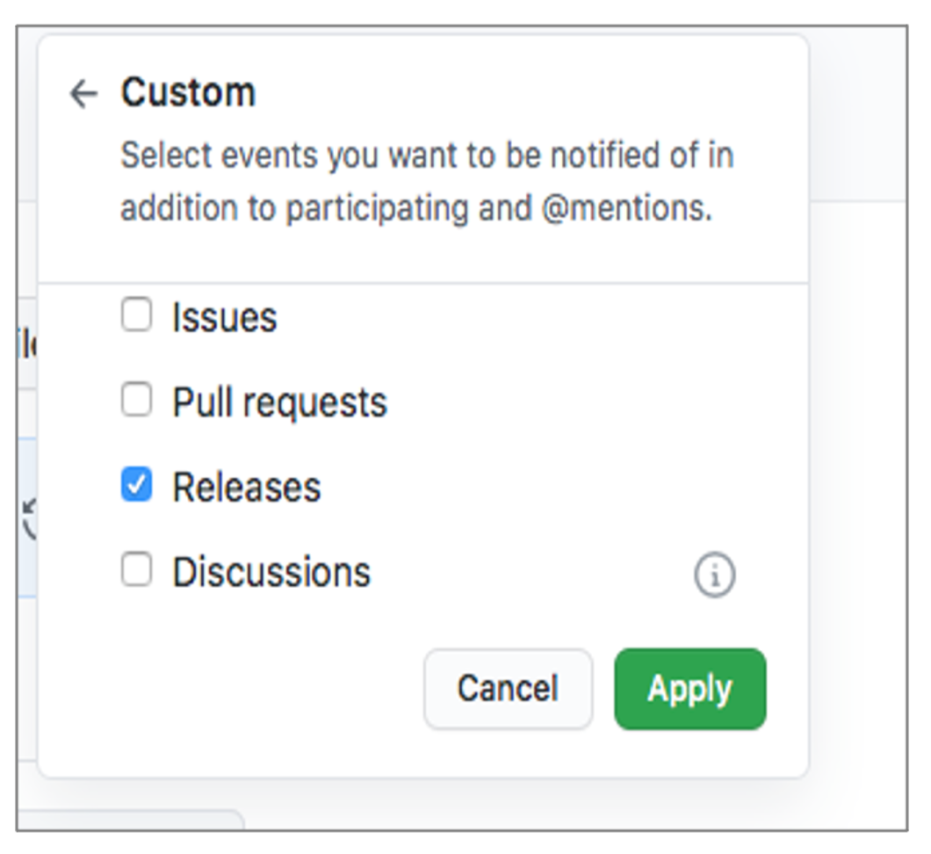
Task: Confirm notification choices with Apply
Action: tap(690, 689)
